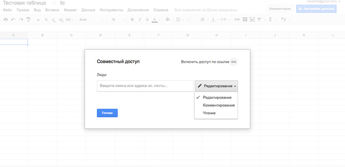Enable link sharing via chain icon
This screenshot has width=345, height=167.
(234, 62)
